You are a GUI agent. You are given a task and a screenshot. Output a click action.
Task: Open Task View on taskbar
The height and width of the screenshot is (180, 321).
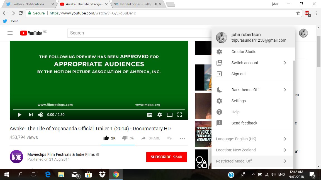pos(33,174)
